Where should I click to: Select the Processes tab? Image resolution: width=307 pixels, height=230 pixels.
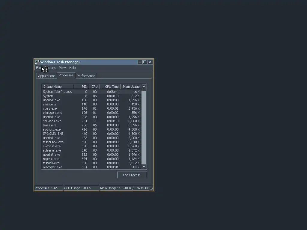66,75
